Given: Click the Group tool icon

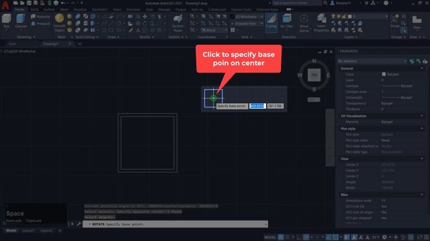Looking at the screenshot, I should tap(394, 21).
